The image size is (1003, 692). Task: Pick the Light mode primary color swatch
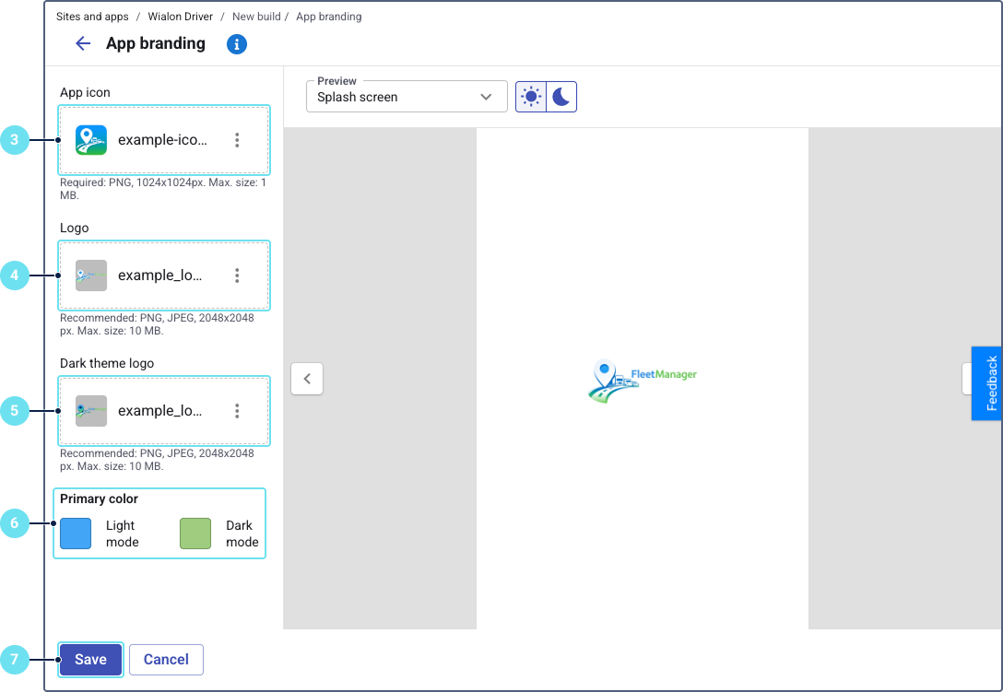[x=76, y=534]
